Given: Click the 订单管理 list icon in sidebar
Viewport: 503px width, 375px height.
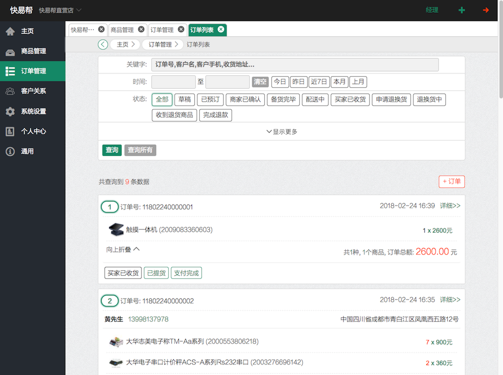Looking at the screenshot, I should (x=10, y=71).
